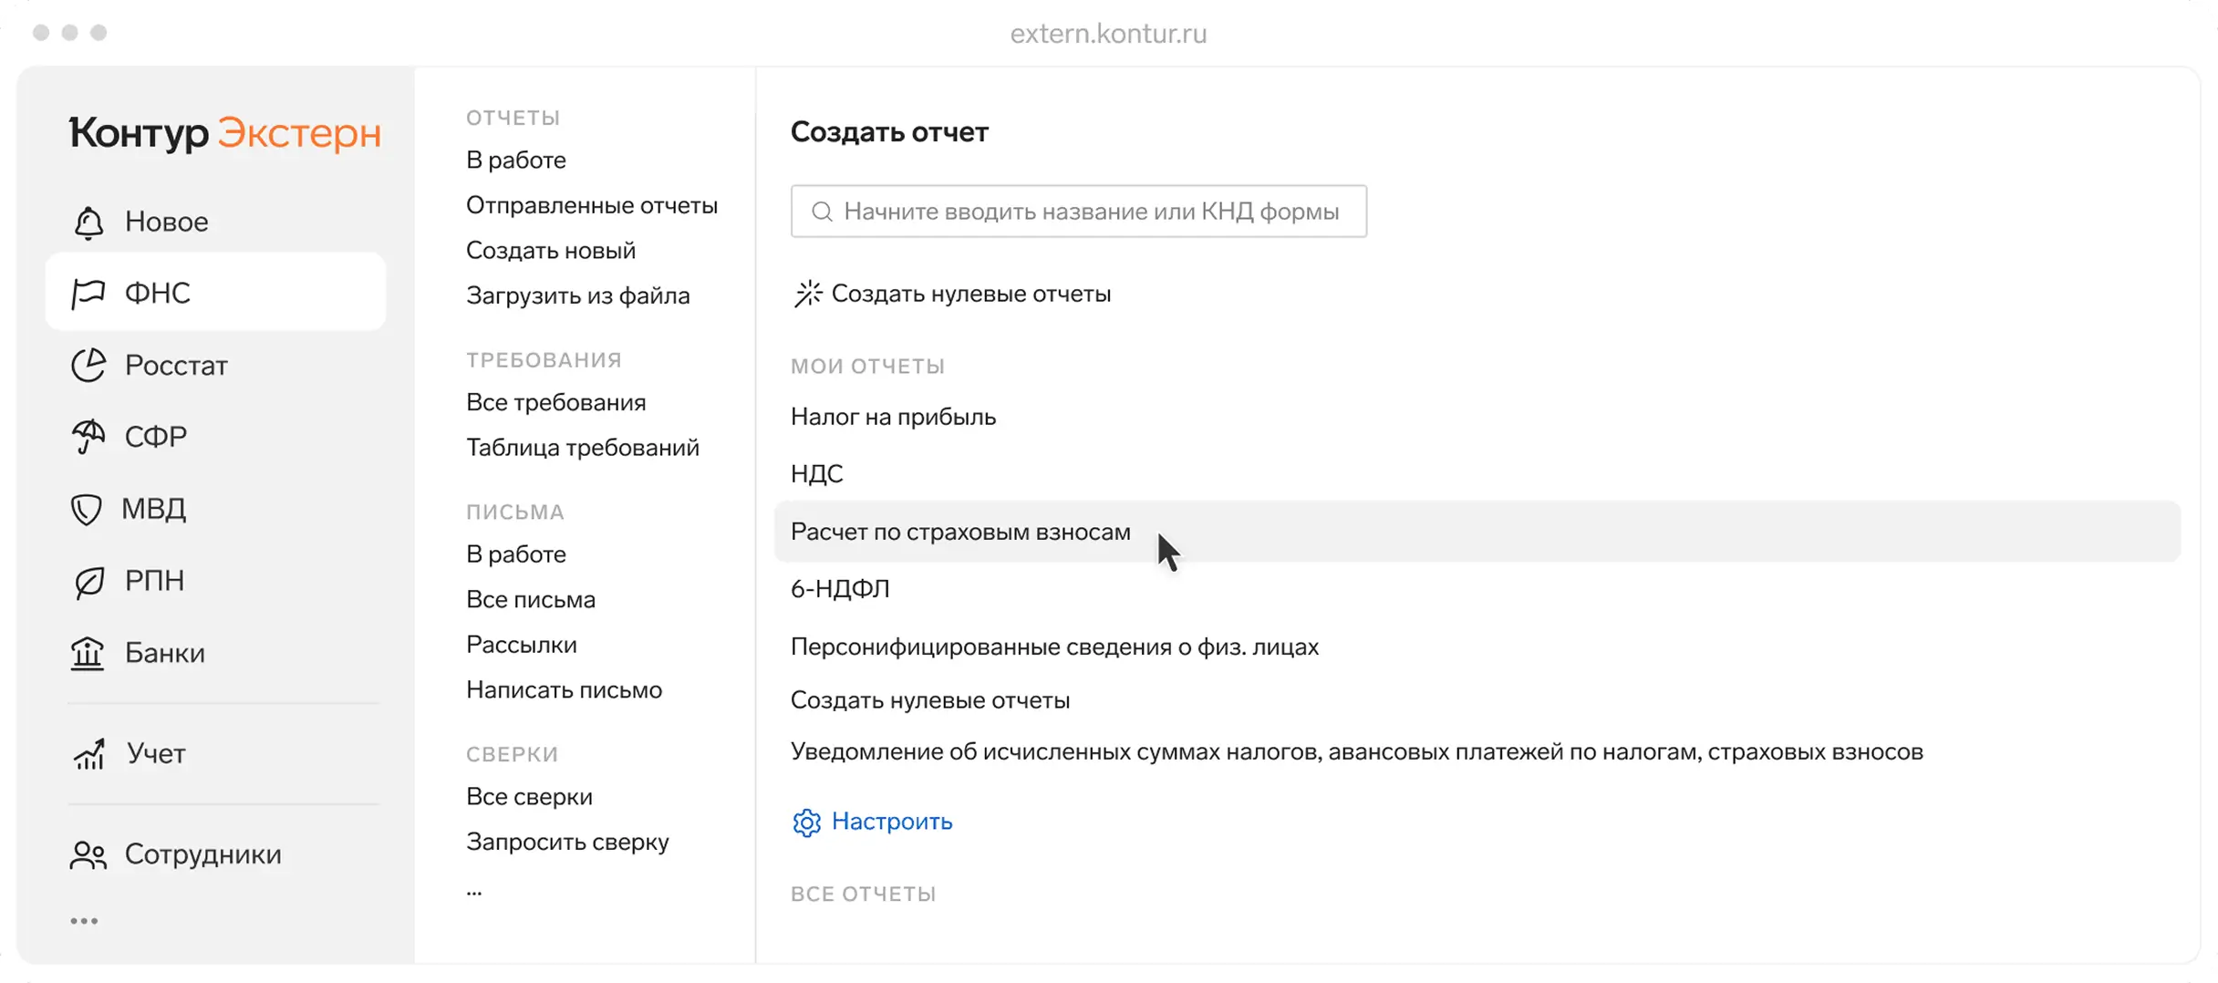Open the Новое bell icon
This screenshot has width=2218, height=983.
[x=88, y=222]
